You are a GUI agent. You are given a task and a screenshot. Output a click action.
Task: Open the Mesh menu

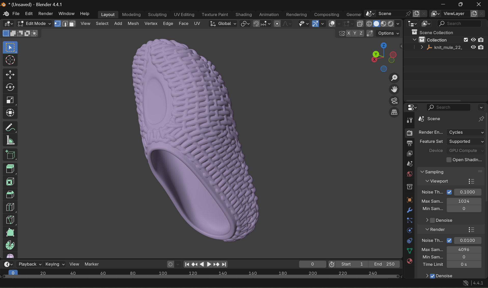133,23
